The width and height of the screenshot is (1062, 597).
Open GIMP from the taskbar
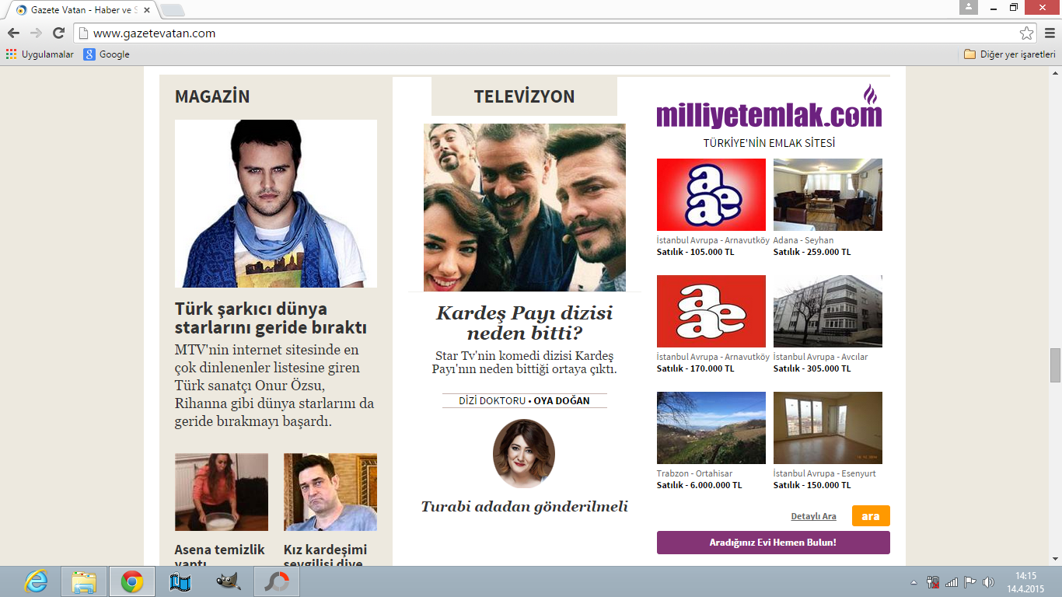pos(227,581)
